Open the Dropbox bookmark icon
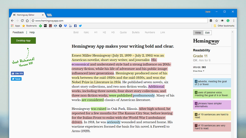The width and height of the screenshot is (246, 138). (65, 26)
